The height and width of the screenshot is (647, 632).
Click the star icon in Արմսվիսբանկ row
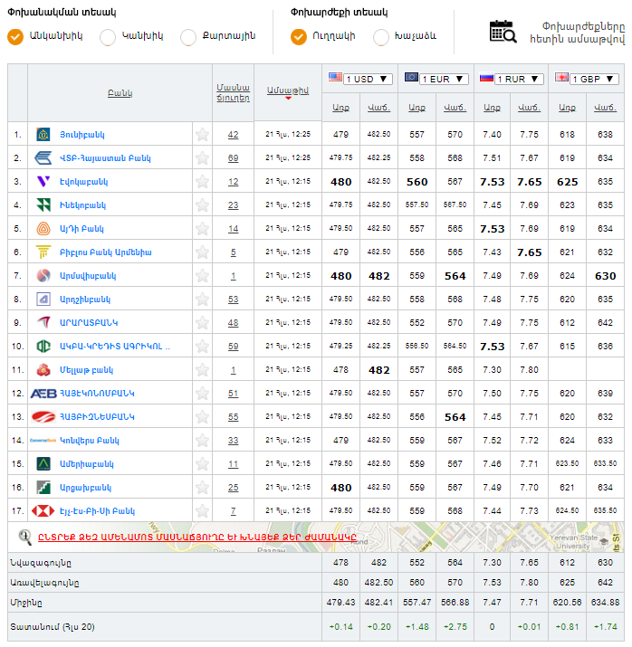[x=202, y=276]
